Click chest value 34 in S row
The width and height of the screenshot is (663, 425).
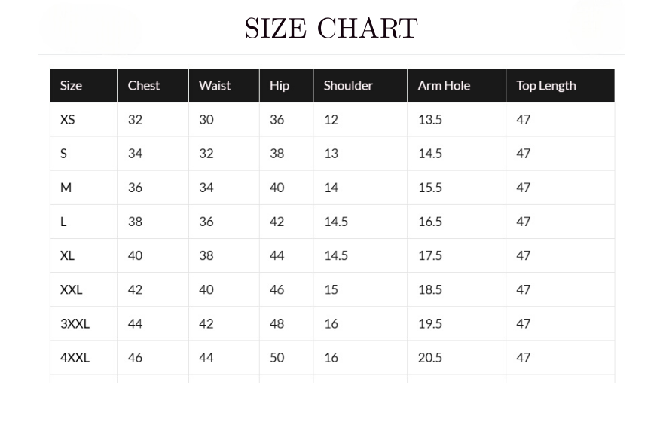point(135,154)
